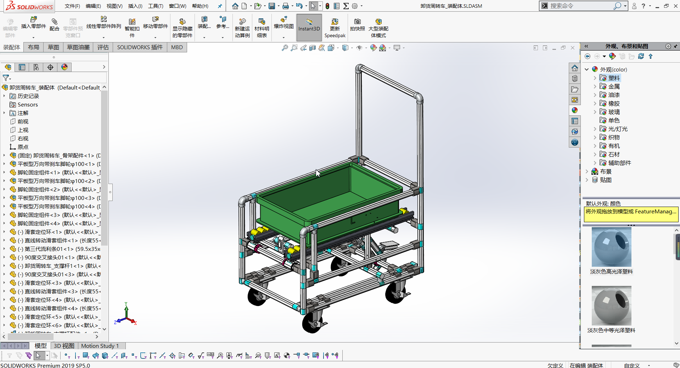Open the Design Library task pane icon
680x368 pixels.
pos(575,79)
